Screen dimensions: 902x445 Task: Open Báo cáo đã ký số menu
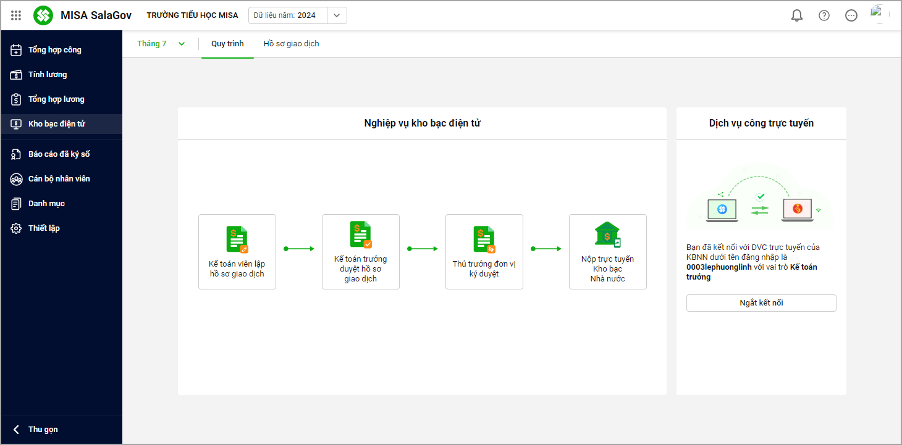pyautogui.click(x=59, y=154)
